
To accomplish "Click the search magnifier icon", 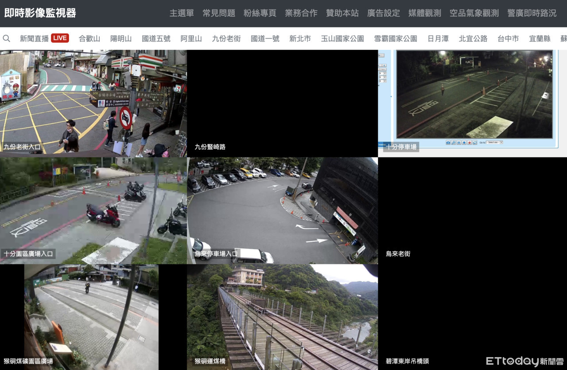I will click(x=7, y=38).
